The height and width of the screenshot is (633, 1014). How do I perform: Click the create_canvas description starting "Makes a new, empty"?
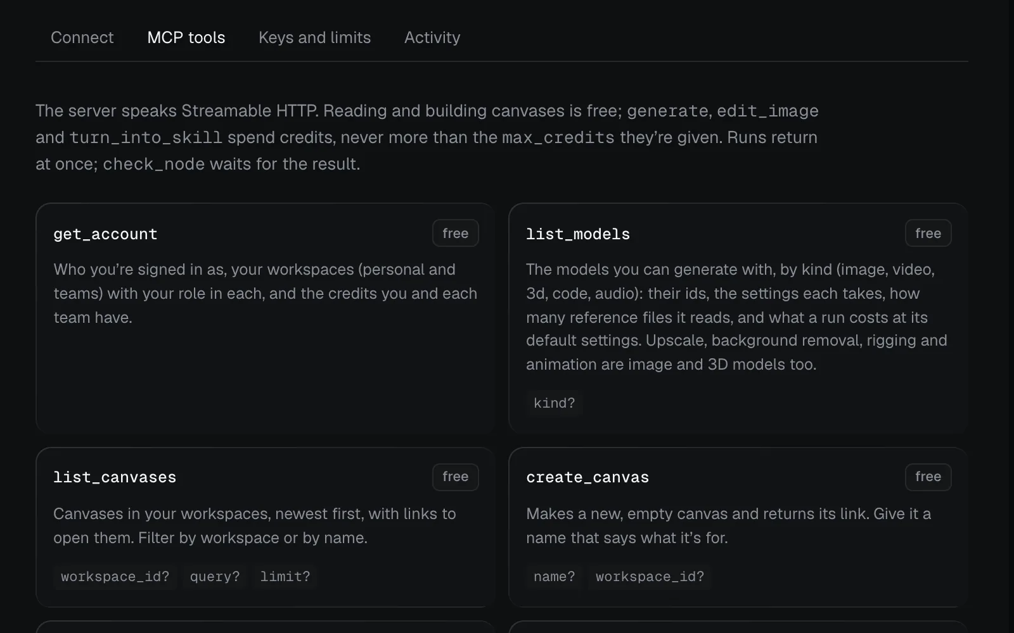tap(729, 525)
